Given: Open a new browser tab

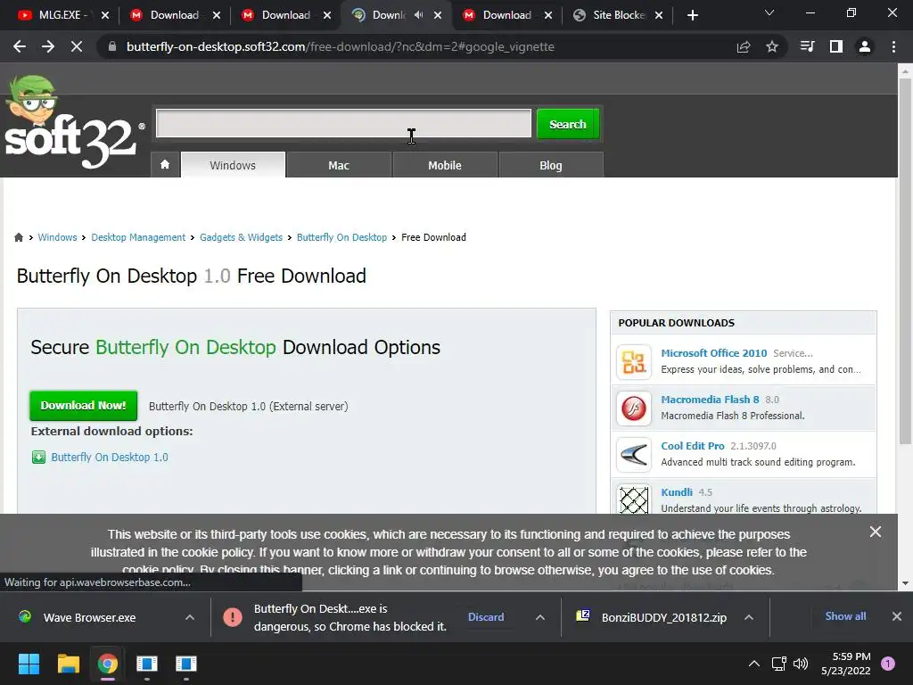Looking at the screenshot, I should (692, 15).
